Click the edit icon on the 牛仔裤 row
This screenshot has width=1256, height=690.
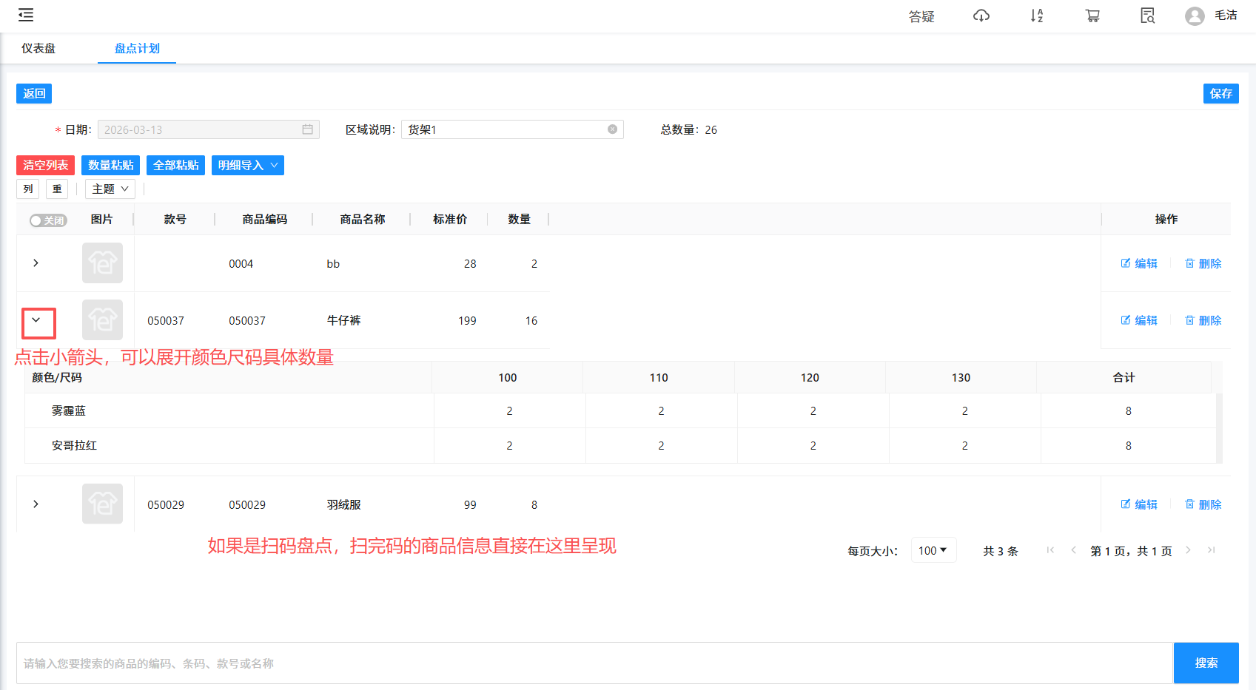coord(1138,319)
